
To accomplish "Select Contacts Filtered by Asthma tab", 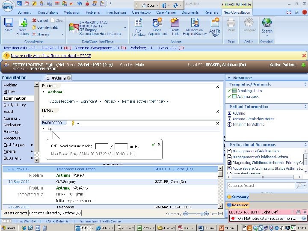I will click(x=55, y=213).
